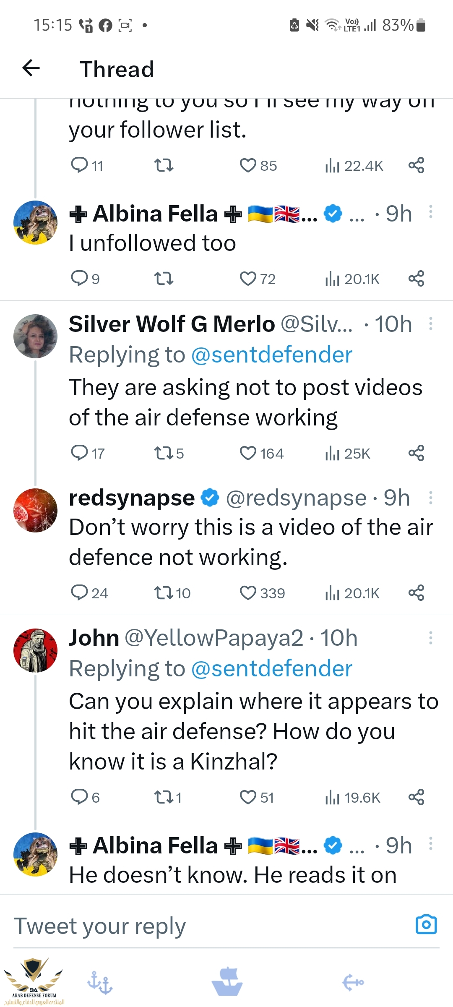This screenshot has width=453, height=1007.
Task: Open @sentdefender link in John's reply
Action: 271,668
